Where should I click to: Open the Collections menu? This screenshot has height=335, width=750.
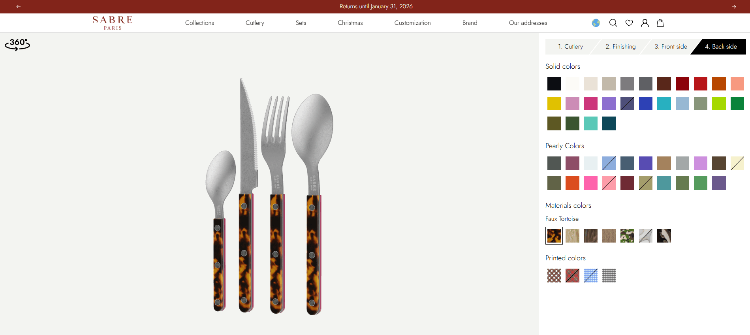click(x=199, y=23)
